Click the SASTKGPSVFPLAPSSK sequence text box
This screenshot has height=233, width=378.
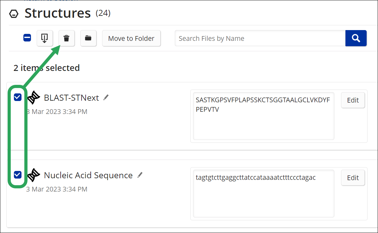click(x=264, y=116)
